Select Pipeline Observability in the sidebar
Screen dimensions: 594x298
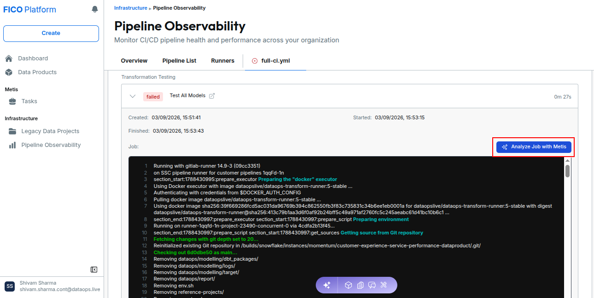coord(51,145)
